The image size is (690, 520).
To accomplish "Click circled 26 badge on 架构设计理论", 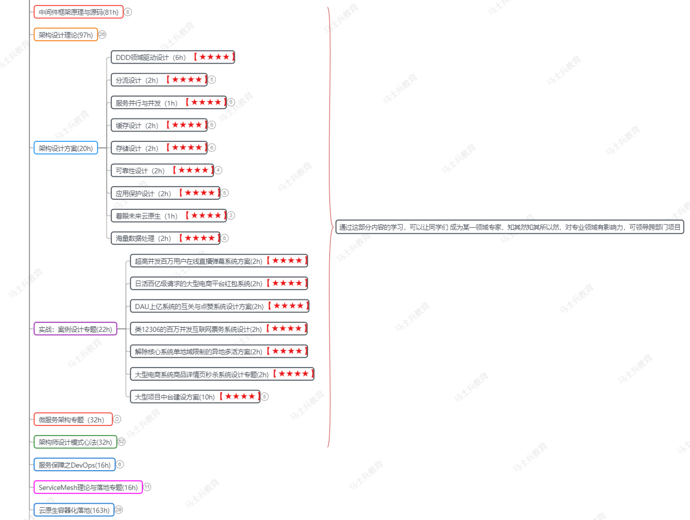I will [103, 35].
